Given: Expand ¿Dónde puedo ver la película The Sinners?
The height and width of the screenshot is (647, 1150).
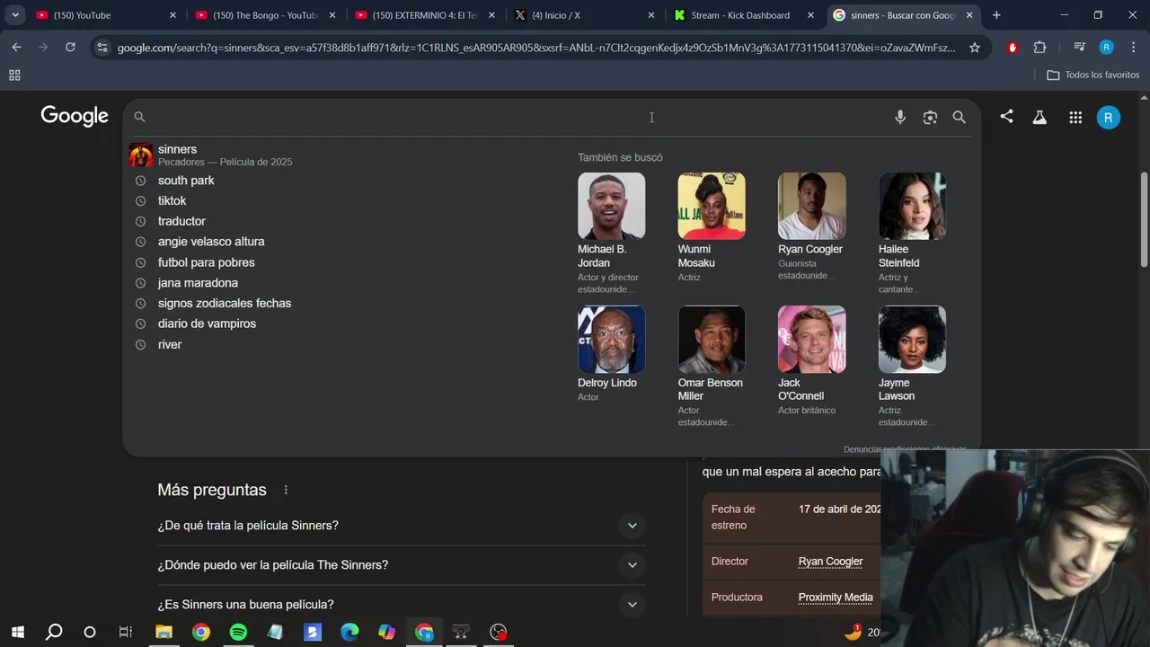Looking at the screenshot, I should tap(402, 565).
